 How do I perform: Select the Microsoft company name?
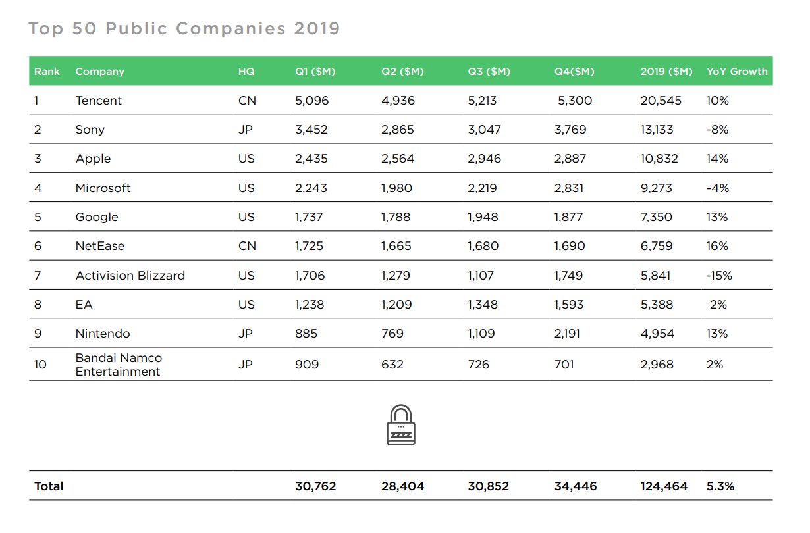coord(103,188)
